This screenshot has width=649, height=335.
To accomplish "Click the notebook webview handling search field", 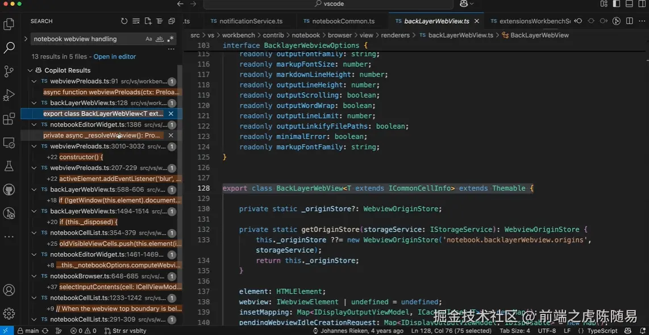I will [x=85, y=39].
